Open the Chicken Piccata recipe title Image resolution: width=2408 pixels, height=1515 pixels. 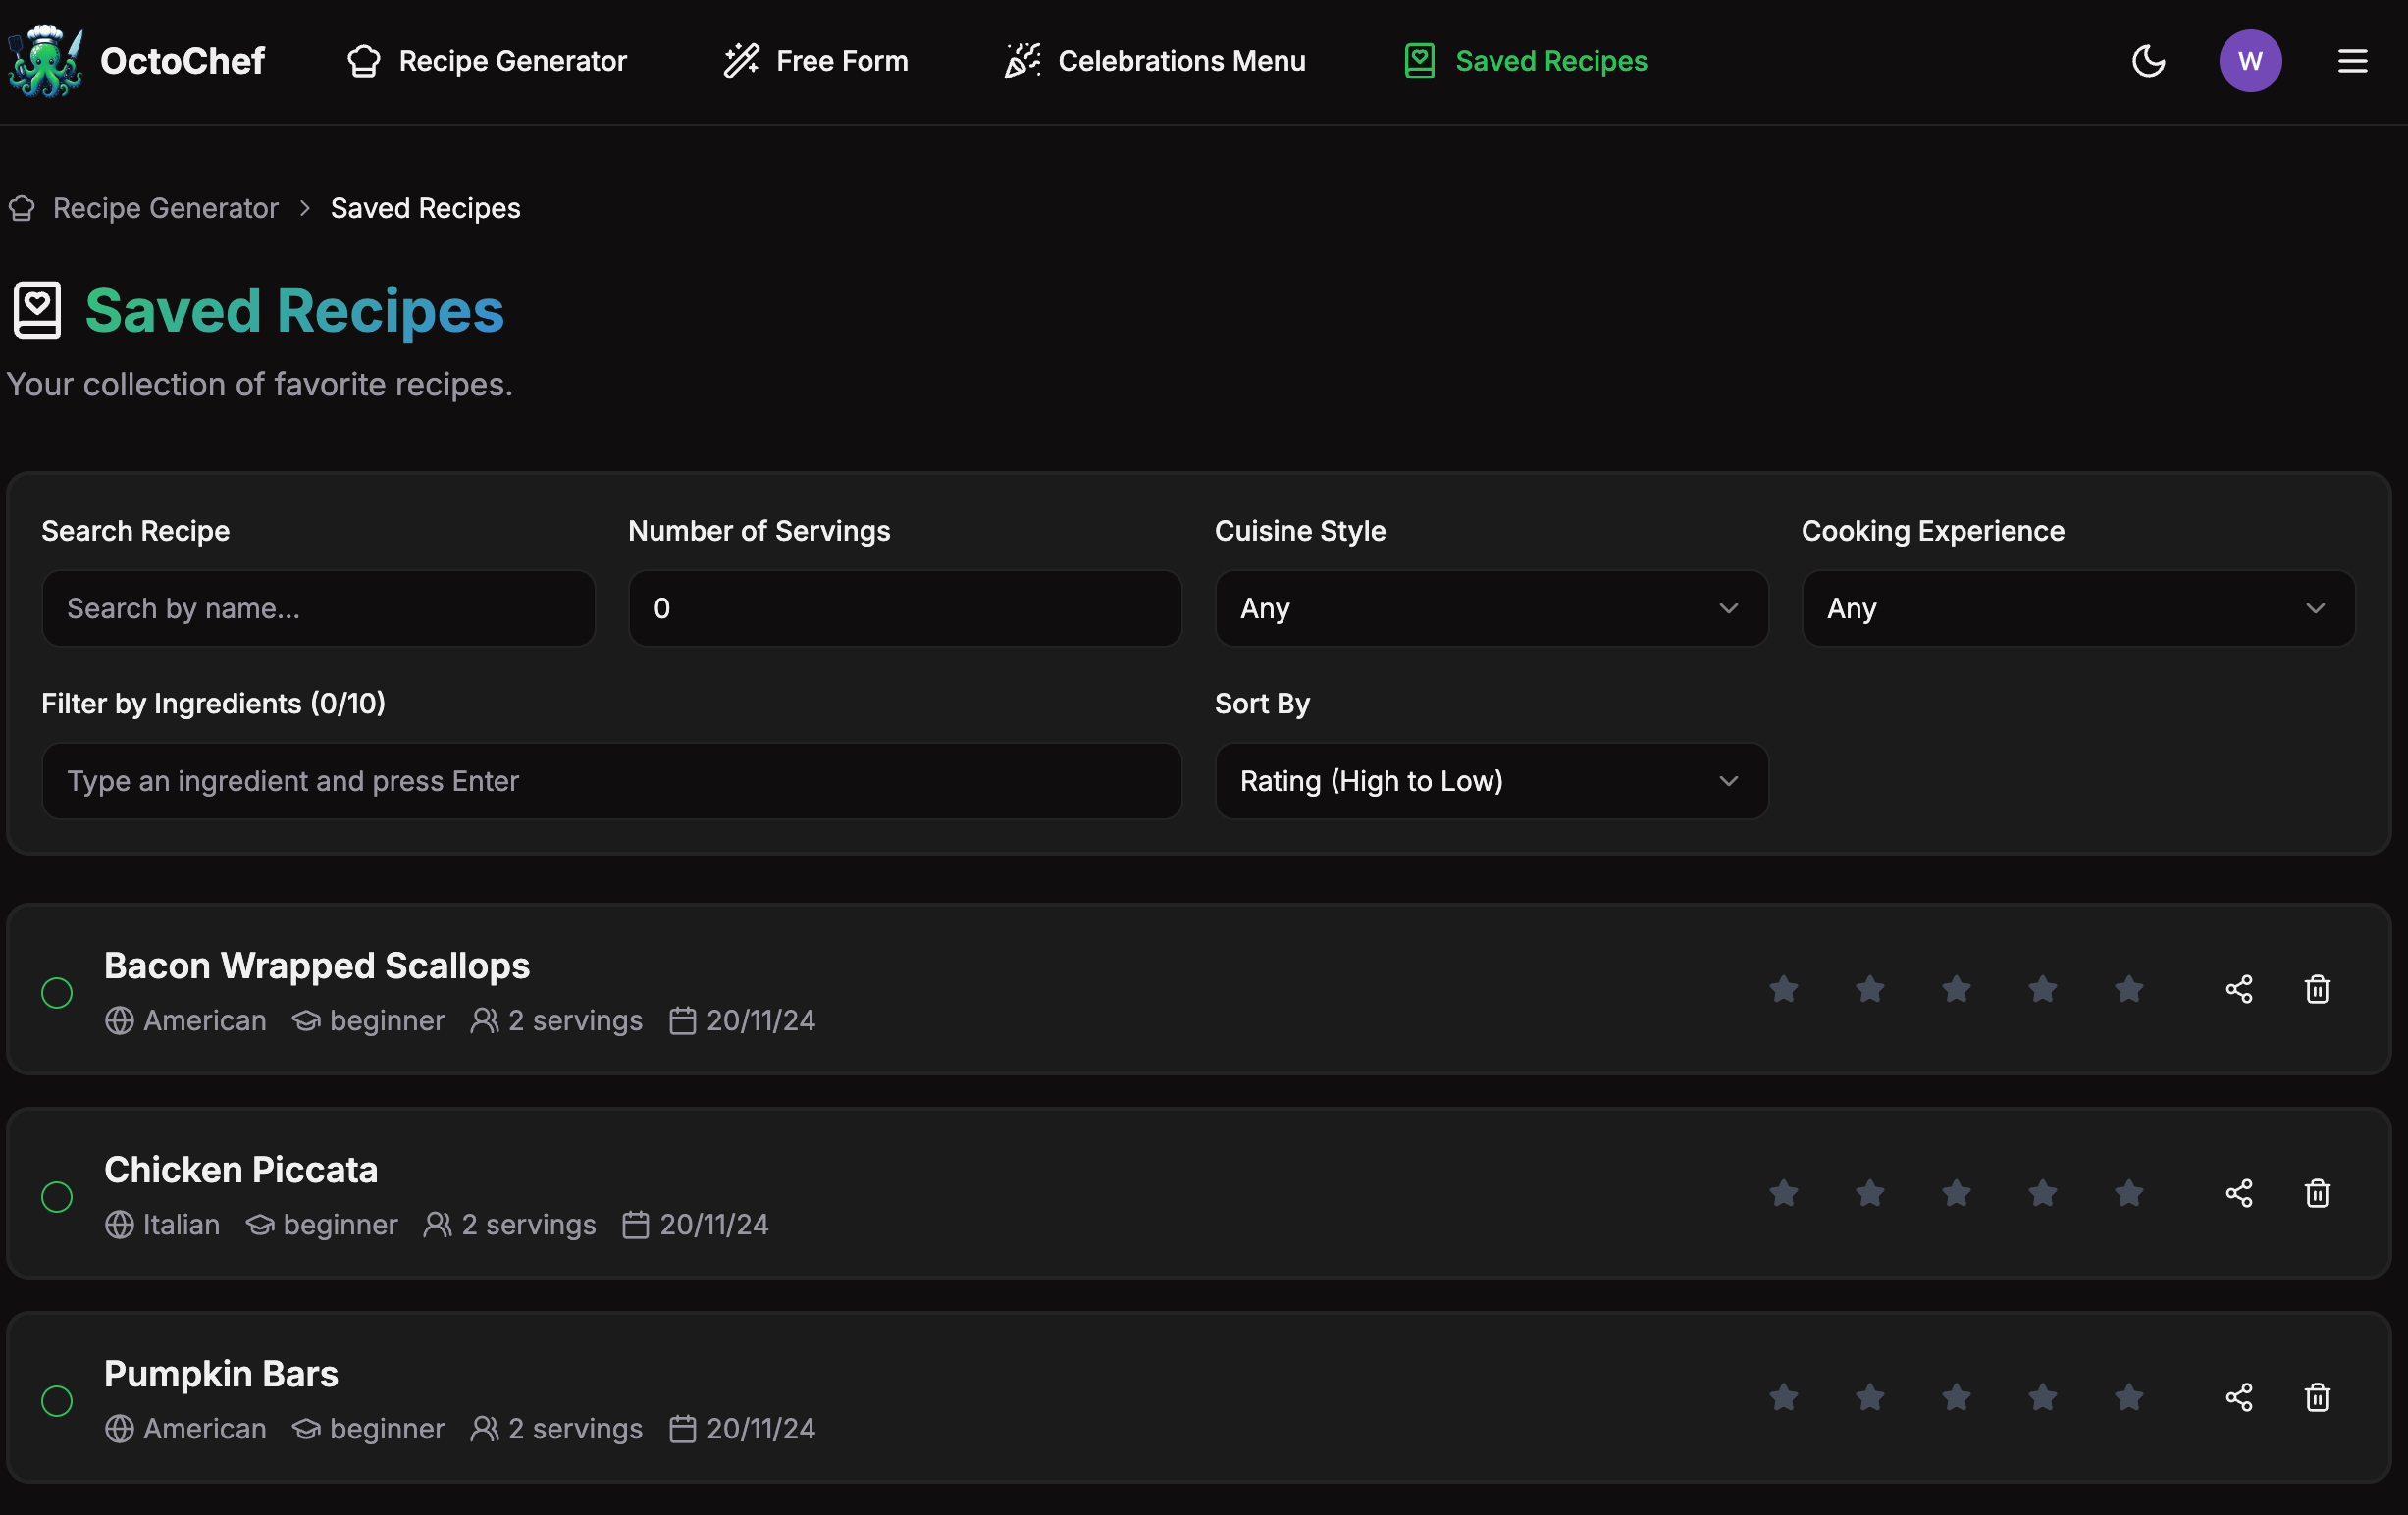click(241, 1169)
